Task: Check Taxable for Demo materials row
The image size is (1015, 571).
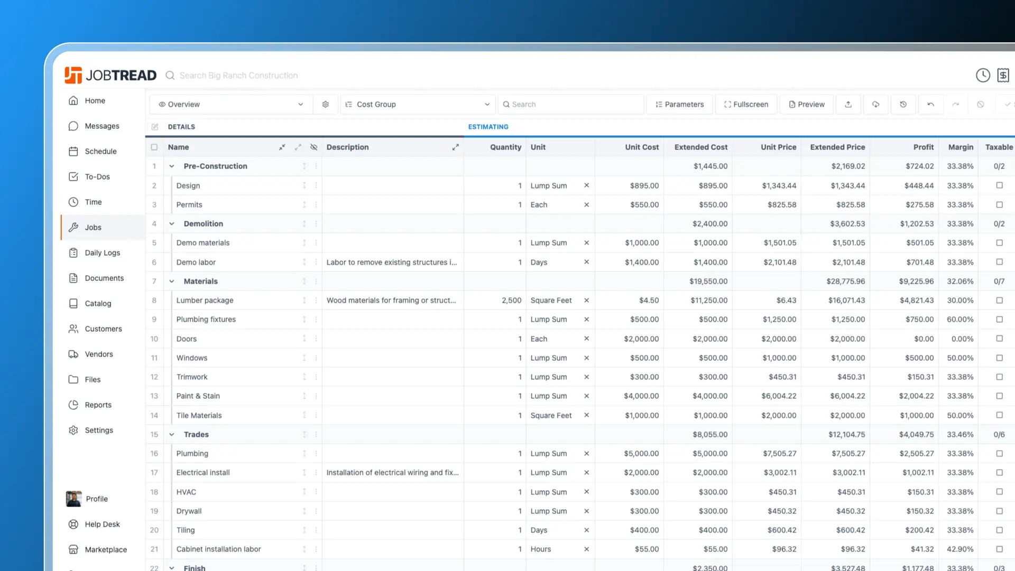Action: tap(999, 243)
